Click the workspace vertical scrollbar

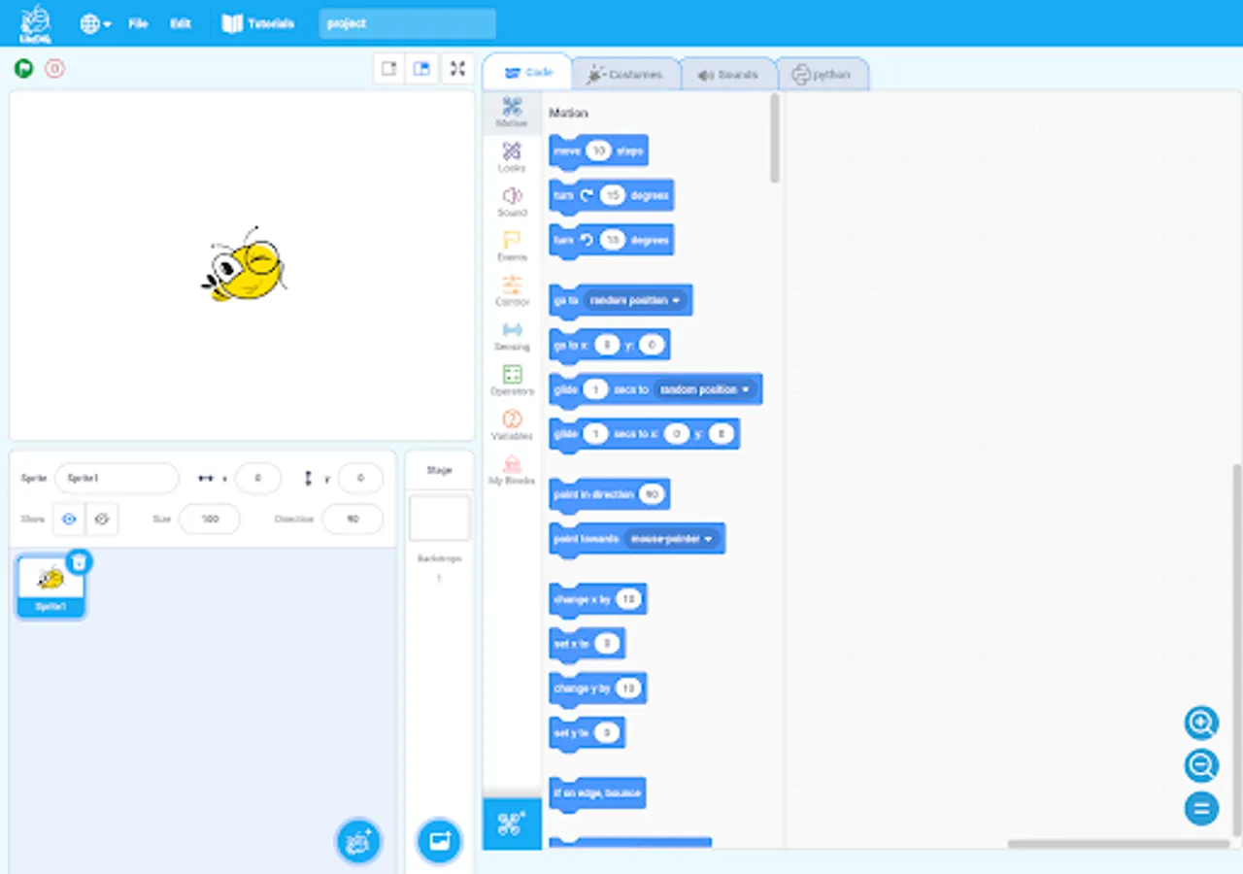pyautogui.click(x=1236, y=649)
